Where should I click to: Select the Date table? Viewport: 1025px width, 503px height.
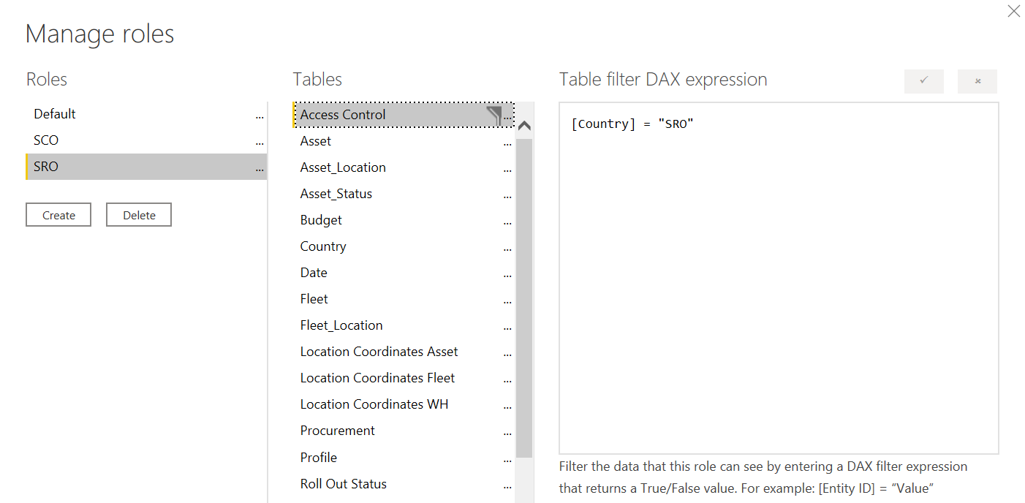[x=404, y=273]
